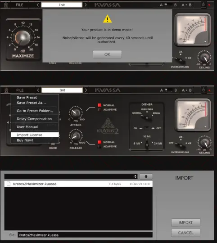217x243 pixels.
Task: Click the file icon beside Kratos2Maximizer.kuassa
Action: pyautogui.click(x=9, y=184)
